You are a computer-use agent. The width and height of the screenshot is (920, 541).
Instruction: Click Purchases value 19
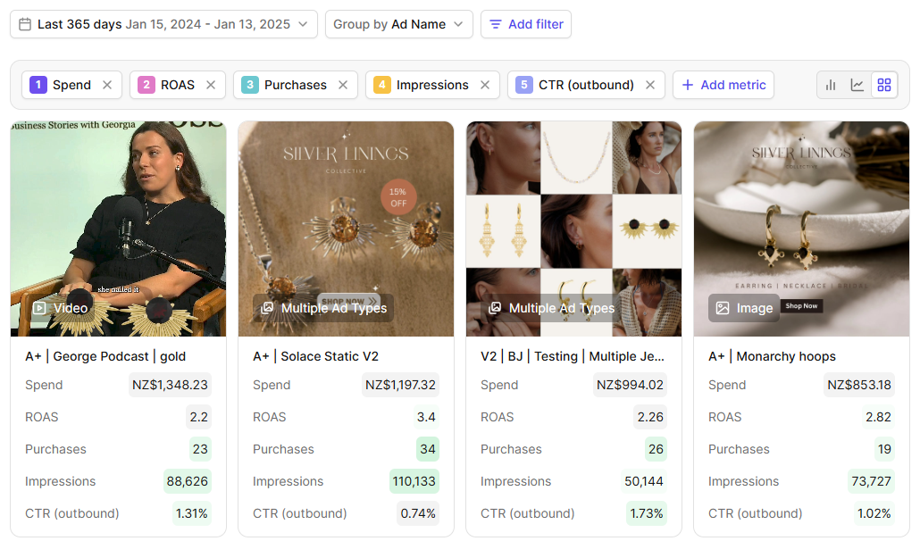[884, 450]
